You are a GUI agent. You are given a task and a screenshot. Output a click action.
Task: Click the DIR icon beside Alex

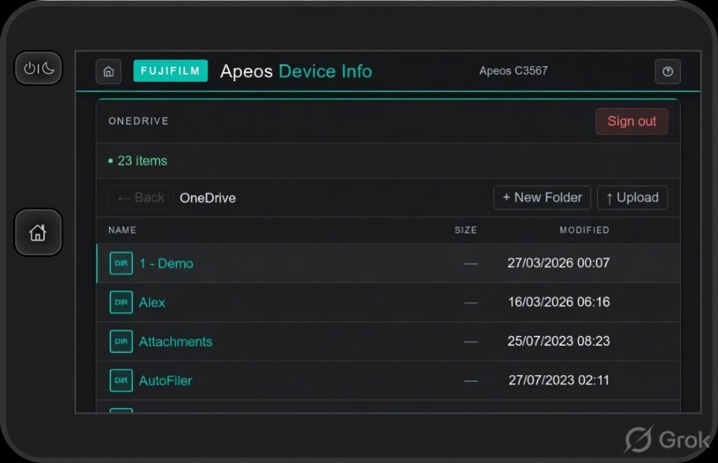click(x=121, y=302)
